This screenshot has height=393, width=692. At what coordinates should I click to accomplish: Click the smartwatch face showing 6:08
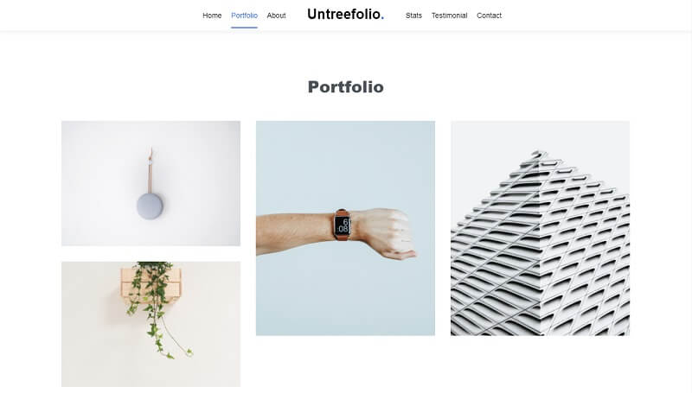tap(342, 225)
